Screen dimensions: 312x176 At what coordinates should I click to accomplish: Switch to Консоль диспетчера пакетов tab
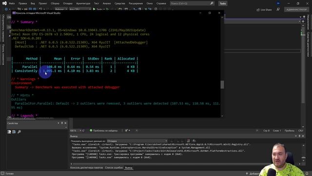pyautogui.click(x=87, y=168)
